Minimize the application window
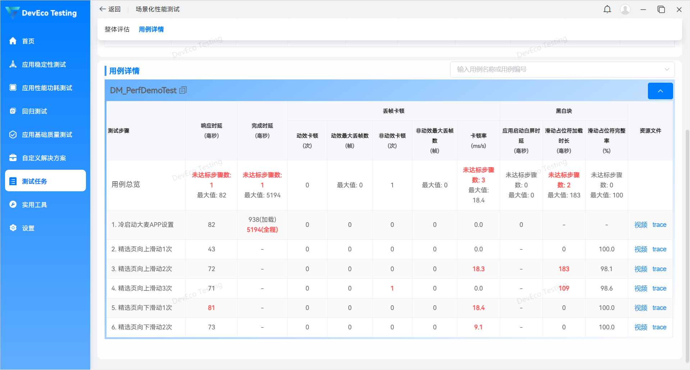Screen dimensions: 690x370 pos(643,9)
